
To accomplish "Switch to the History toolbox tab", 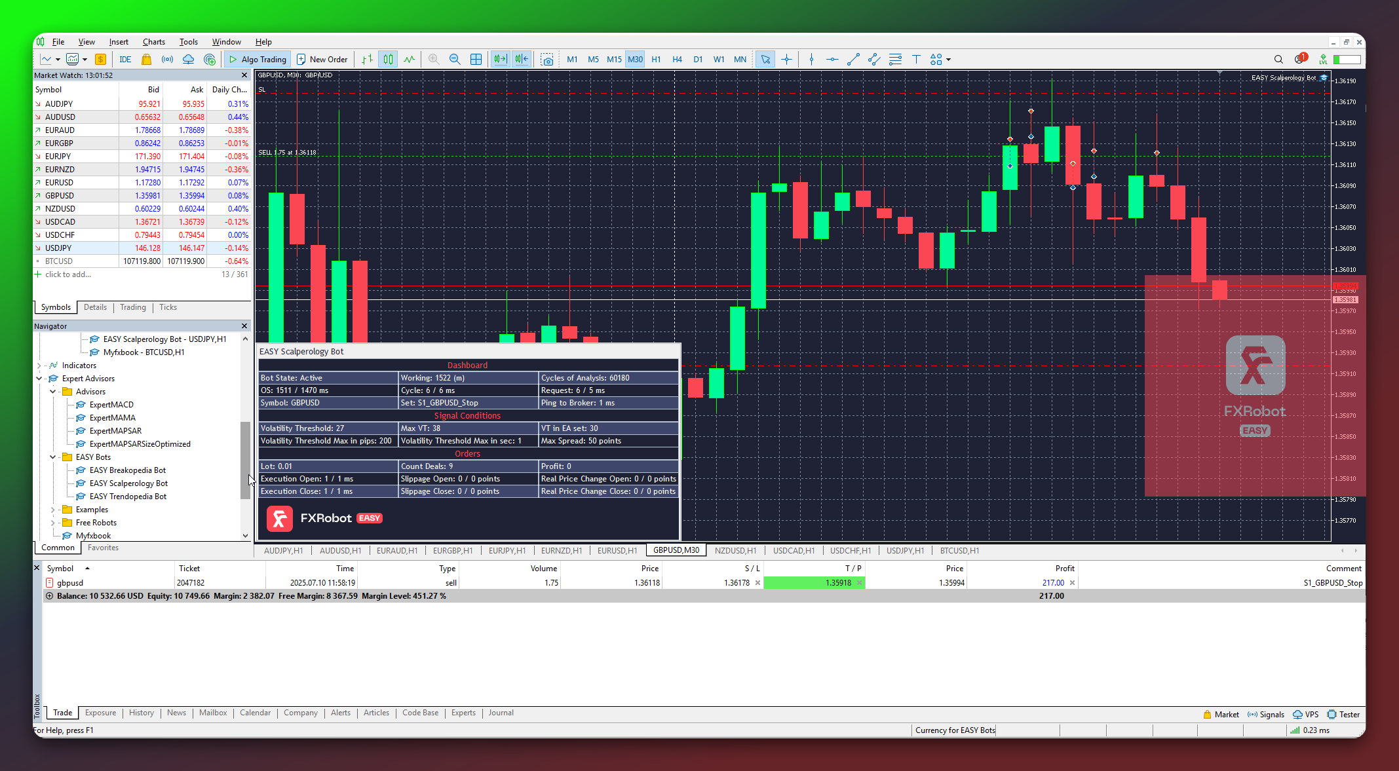I will (141, 713).
